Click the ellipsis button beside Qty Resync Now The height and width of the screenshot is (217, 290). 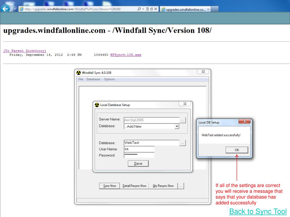pyautogui.click(x=181, y=186)
